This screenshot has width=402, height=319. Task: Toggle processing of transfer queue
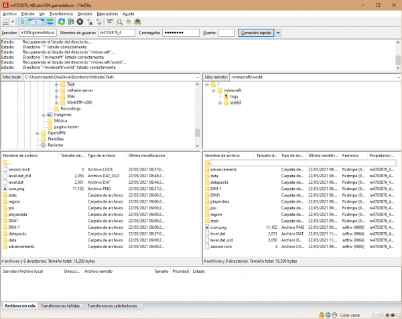click(x=71, y=22)
